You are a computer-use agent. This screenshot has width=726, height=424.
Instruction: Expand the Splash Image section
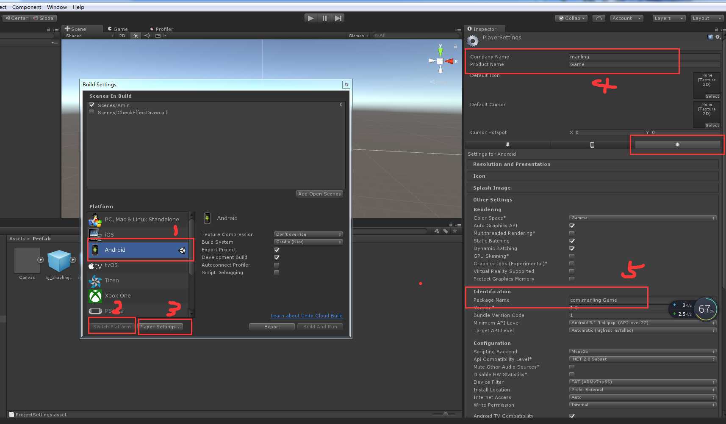pyautogui.click(x=593, y=188)
